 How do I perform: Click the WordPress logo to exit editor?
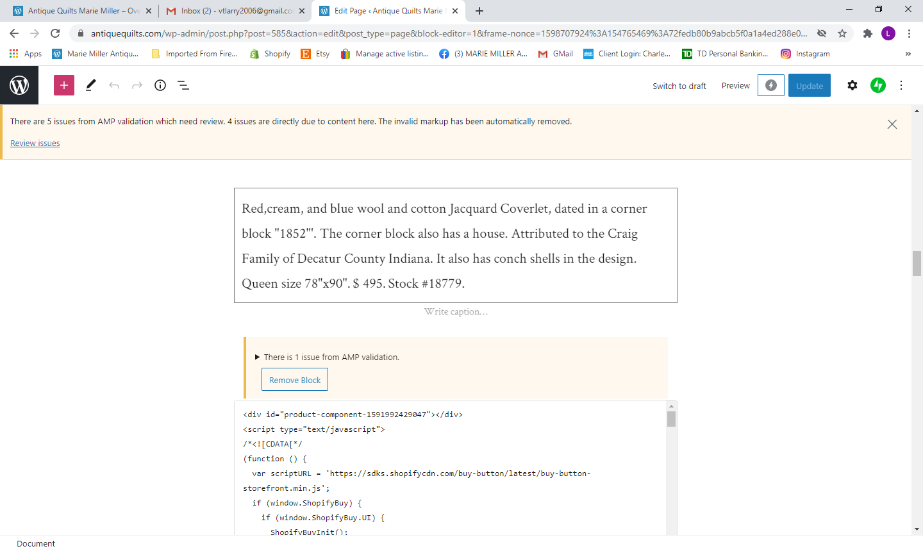pyautogui.click(x=19, y=85)
